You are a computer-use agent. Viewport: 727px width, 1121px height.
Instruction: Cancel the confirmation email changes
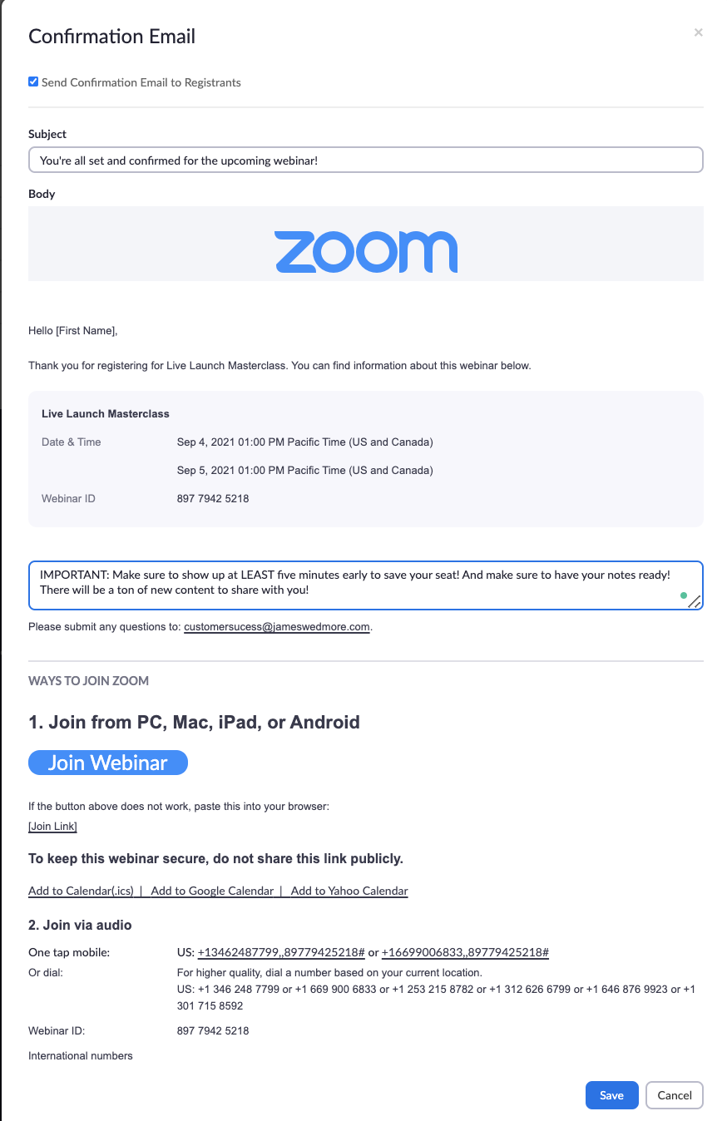(x=674, y=1095)
